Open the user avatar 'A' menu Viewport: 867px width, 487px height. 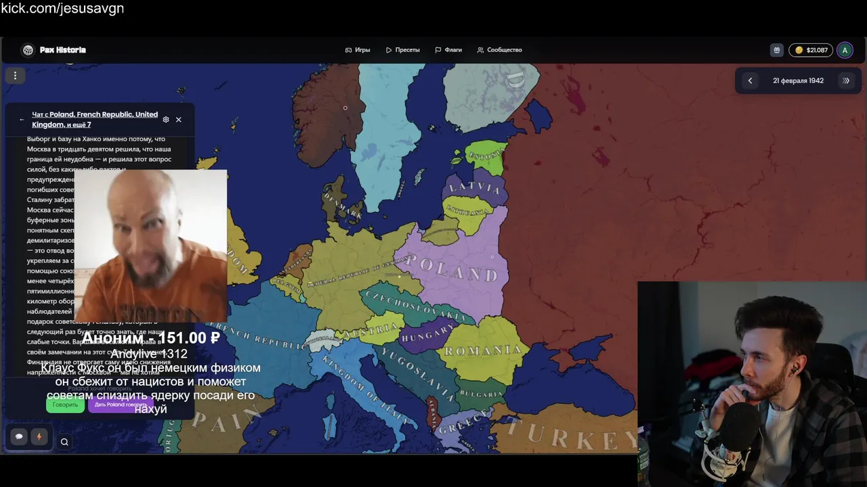coord(845,50)
